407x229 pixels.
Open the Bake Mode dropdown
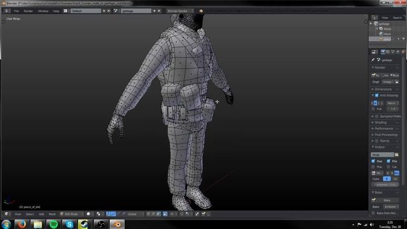tap(390, 207)
